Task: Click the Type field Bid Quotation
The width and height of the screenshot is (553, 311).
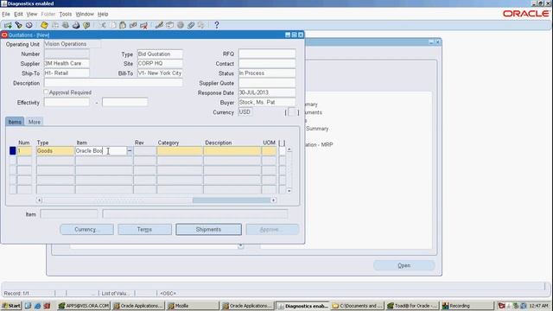Action: pos(160,54)
